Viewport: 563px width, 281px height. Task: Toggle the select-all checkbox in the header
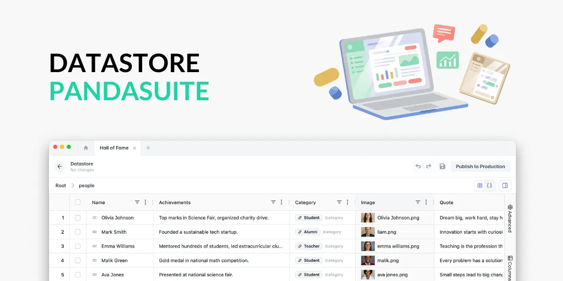coord(78,202)
